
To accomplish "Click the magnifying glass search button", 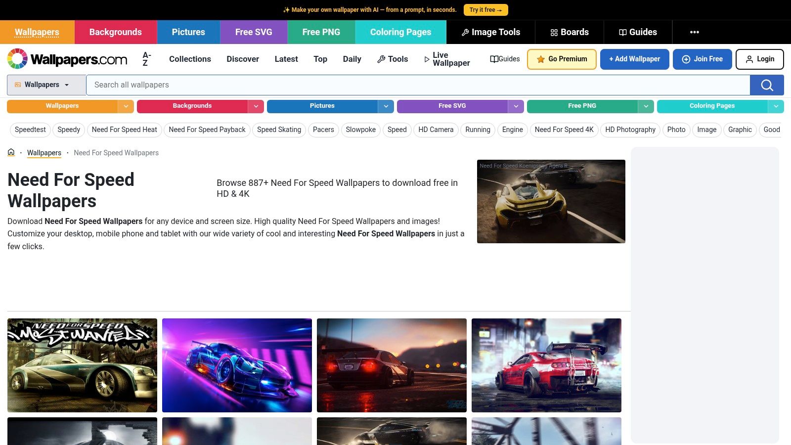I will point(767,85).
